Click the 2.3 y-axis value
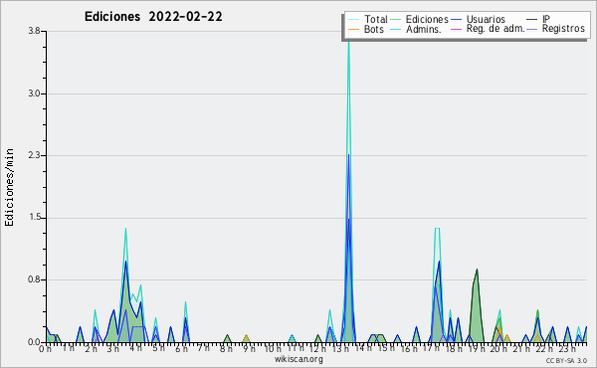The height and width of the screenshot is (368, 597). tap(34, 155)
